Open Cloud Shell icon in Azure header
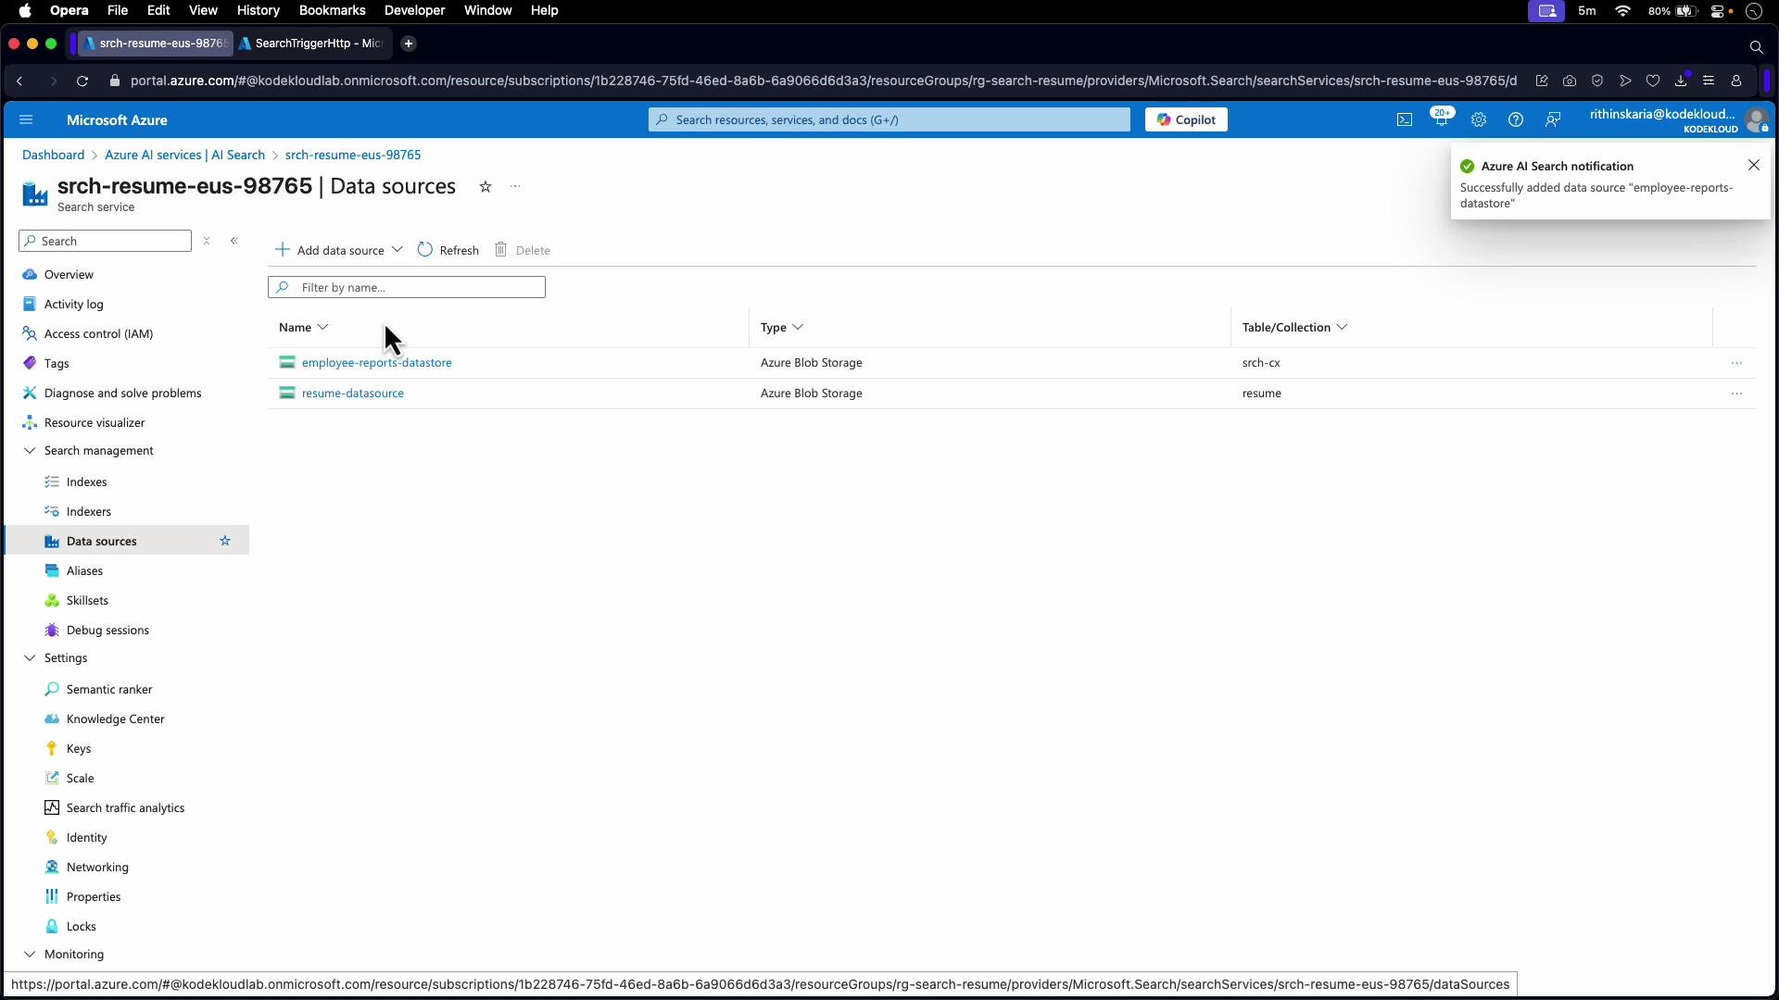The width and height of the screenshot is (1779, 1000). pyautogui.click(x=1405, y=120)
